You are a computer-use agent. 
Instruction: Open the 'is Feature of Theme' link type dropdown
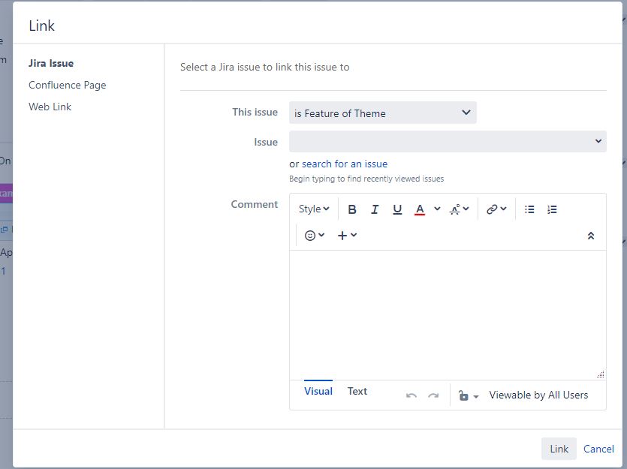(x=383, y=113)
